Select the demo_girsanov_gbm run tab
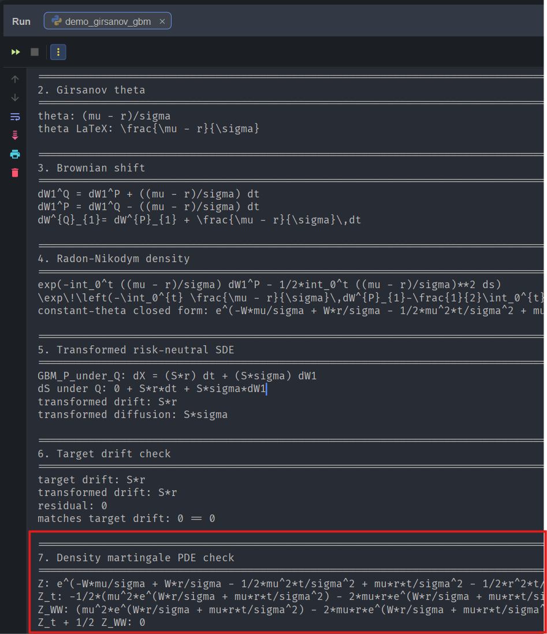 point(102,21)
